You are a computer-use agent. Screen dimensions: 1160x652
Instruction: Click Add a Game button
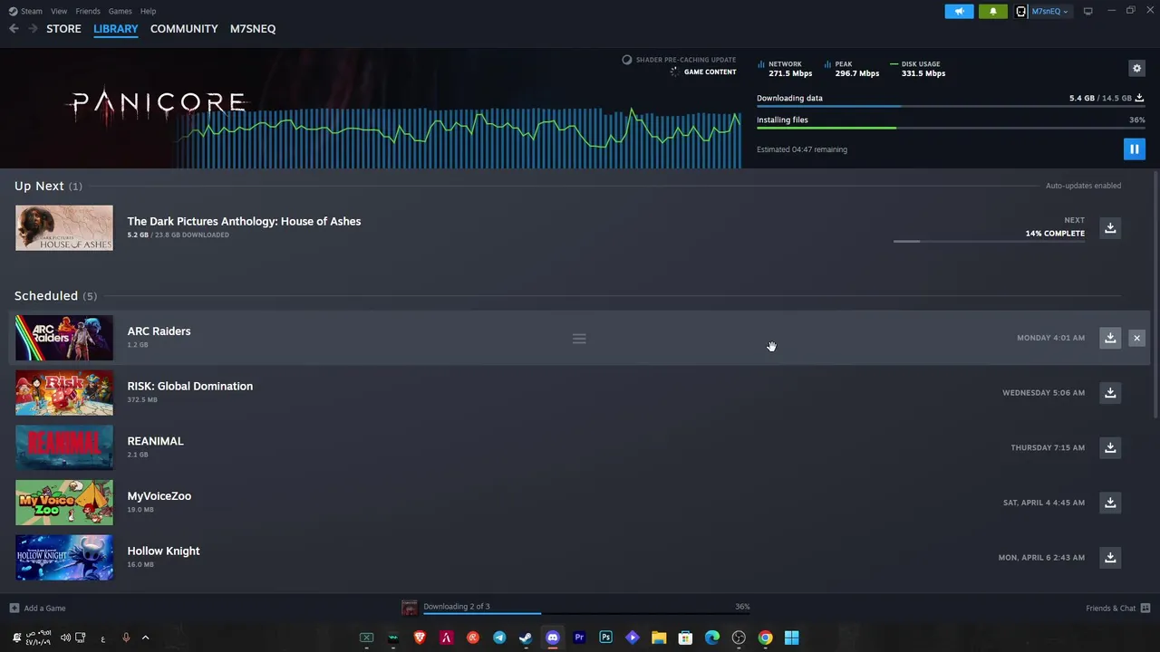tap(37, 609)
